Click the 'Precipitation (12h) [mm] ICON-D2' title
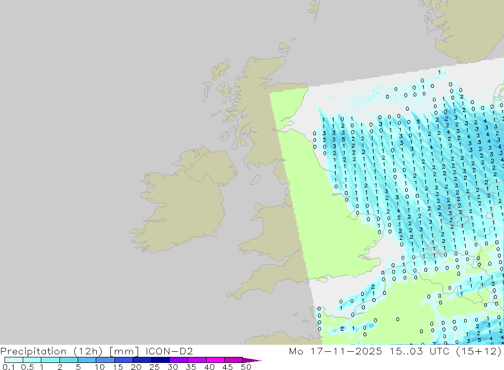The image size is (504, 370). 96,351
